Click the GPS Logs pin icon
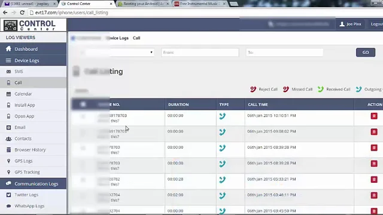The height and width of the screenshot is (215, 383). coord(8,161)
